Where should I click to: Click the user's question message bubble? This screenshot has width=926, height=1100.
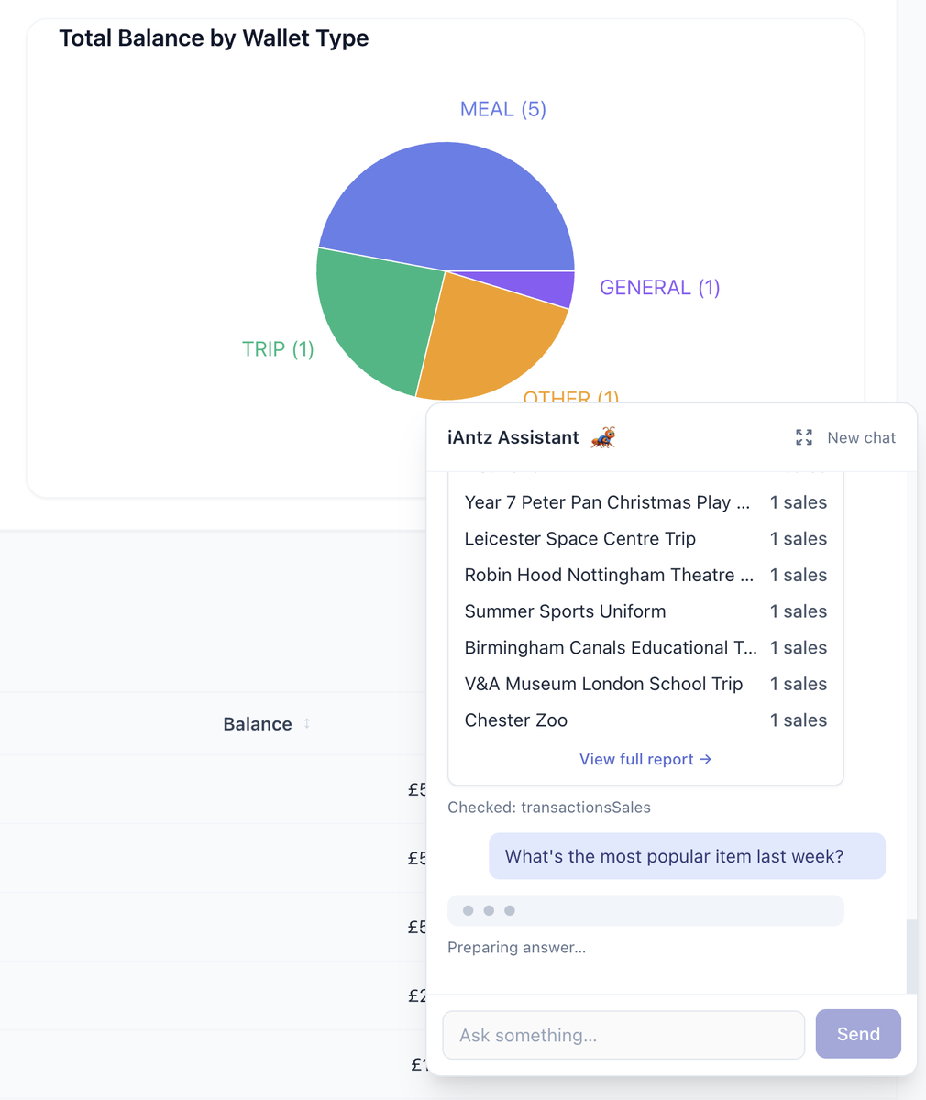(x=687, y=855)
